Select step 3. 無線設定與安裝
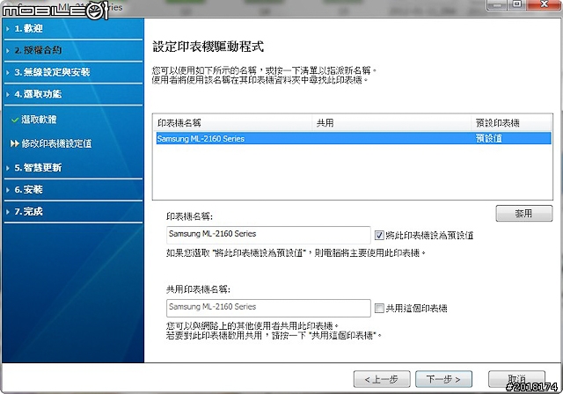 pos(52,72)
